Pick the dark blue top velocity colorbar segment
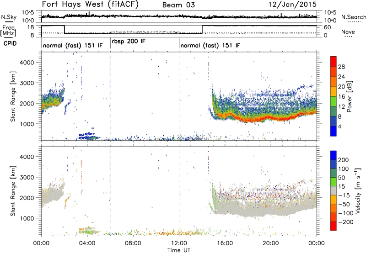The height and width of the screenshot is (253, 366). (334, 155)
